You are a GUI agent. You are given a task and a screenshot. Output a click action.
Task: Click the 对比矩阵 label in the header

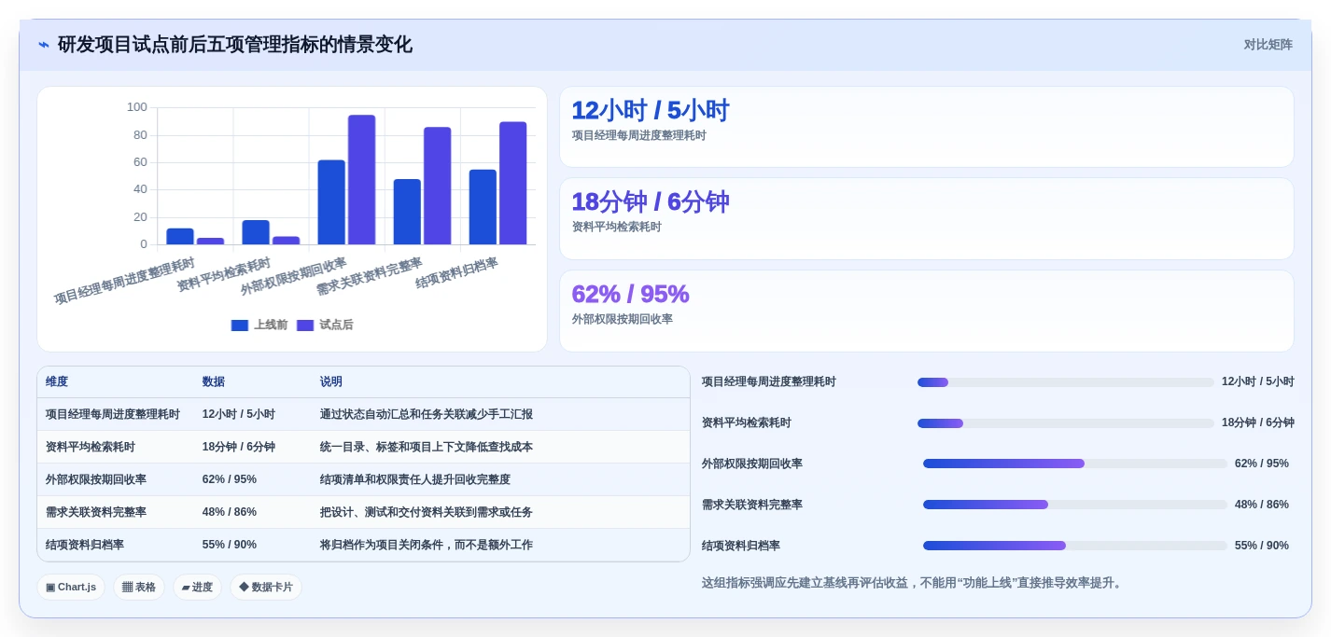click(1268, 45)
